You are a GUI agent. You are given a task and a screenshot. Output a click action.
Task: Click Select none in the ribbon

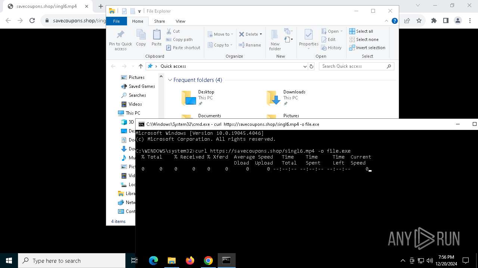click(x=364, y=39)
